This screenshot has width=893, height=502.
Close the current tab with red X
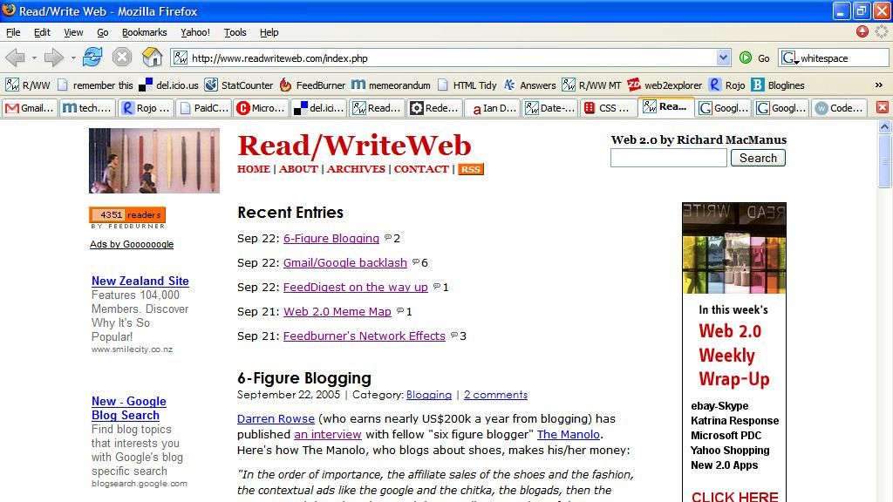coord(883,107)
